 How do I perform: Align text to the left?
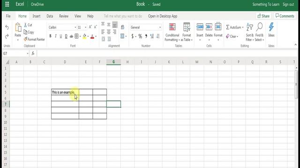tap(103, 32)
